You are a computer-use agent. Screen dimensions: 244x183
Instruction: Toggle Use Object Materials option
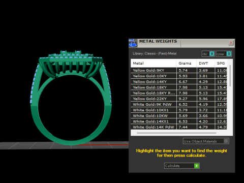pos(206,141)
